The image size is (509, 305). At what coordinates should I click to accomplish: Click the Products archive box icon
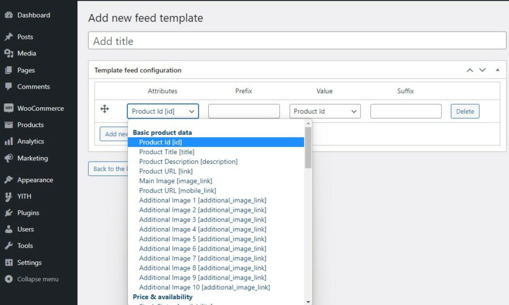(x=8, y=125)
